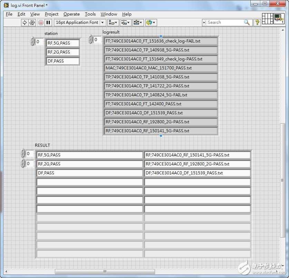Click RESULT cell DF,PASS
Screen dimensions: 289x278
click(x=89, y=173)
